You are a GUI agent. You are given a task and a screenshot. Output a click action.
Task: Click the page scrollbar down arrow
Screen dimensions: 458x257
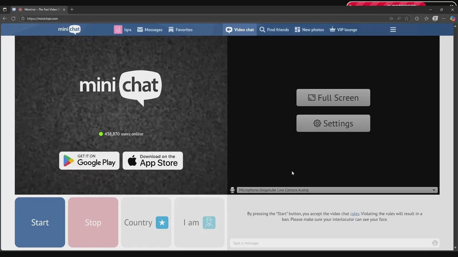click(x=455, y=248)
